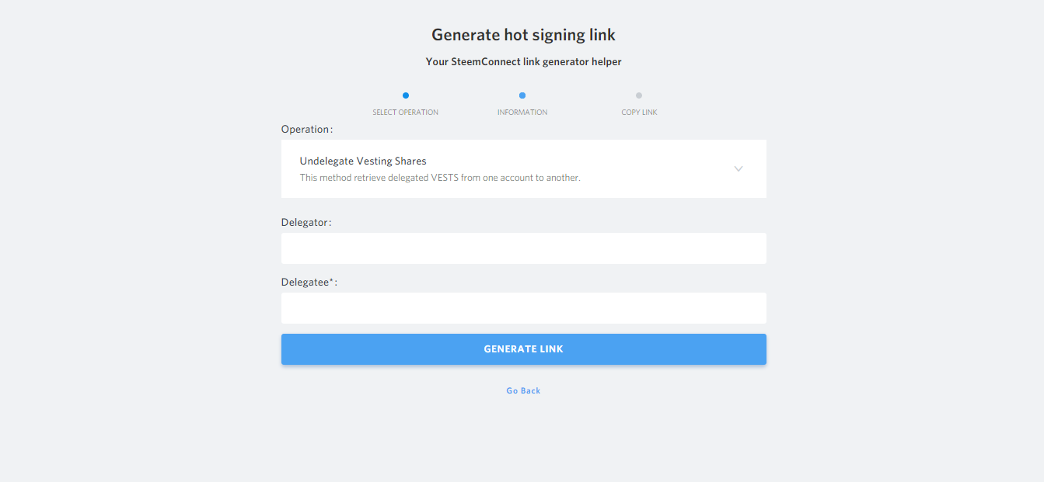Click the colon after the Delegator label

tap(330, 223)
